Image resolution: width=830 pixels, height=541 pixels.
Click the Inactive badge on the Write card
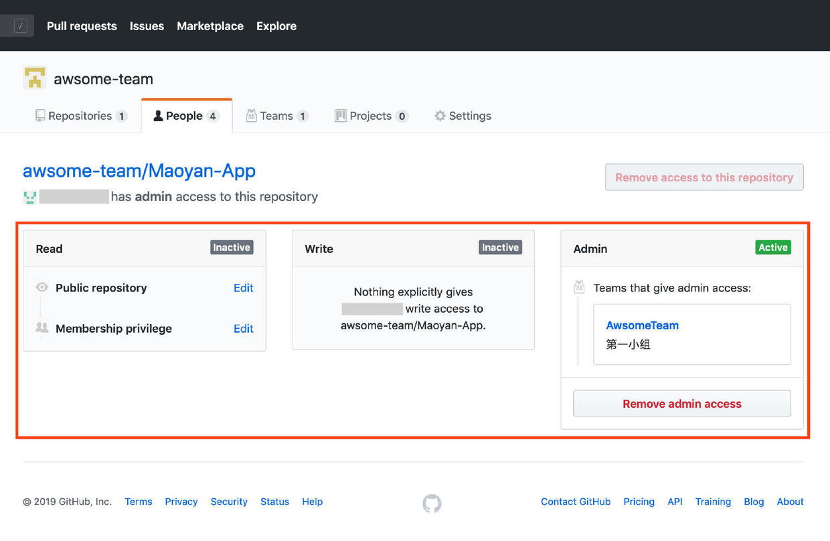coord(501,248)
